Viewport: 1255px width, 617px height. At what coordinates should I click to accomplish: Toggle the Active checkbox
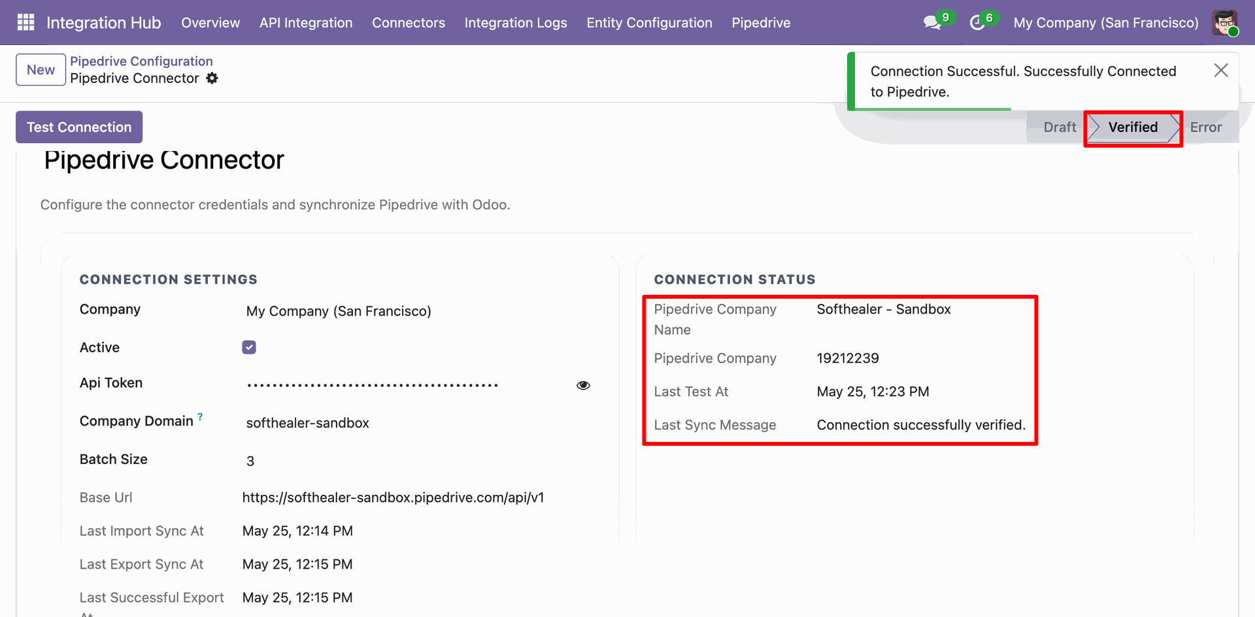click(x=249, y=347)
